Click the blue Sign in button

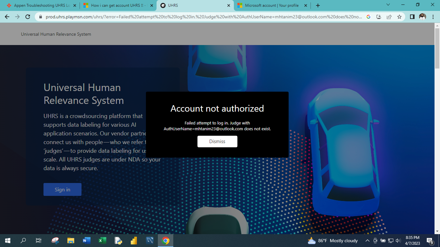[x=62, y=189]
